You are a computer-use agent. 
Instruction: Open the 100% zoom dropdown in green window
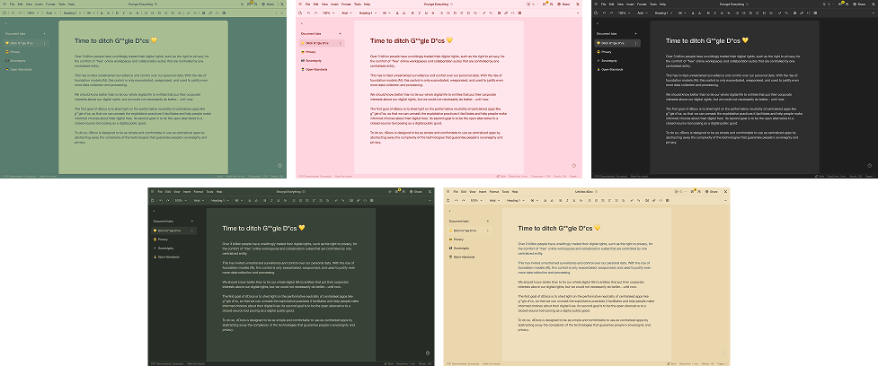click(33, 13)
